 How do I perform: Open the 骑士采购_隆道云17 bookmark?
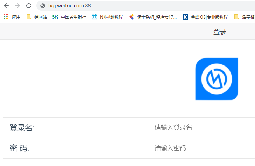(157, 17)
